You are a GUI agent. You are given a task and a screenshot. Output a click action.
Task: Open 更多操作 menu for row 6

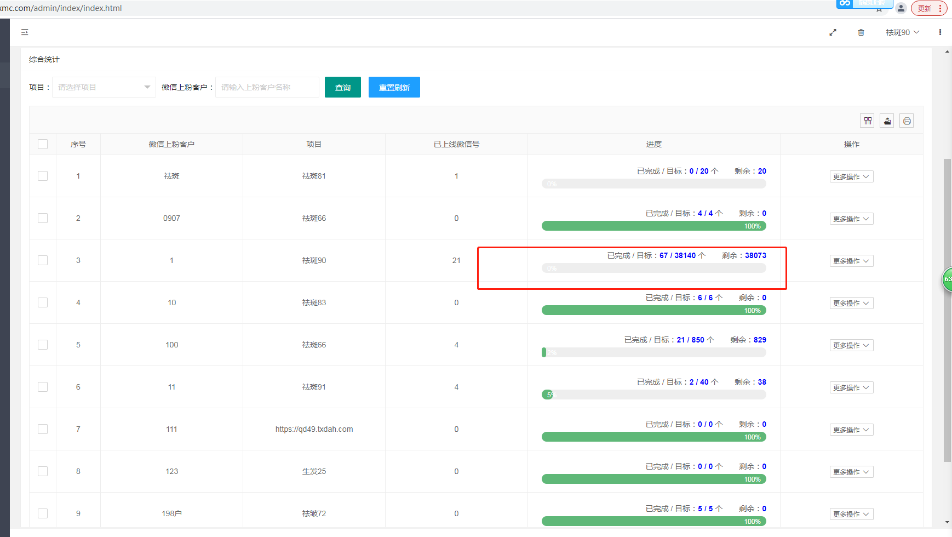click(x=851, y=387)
